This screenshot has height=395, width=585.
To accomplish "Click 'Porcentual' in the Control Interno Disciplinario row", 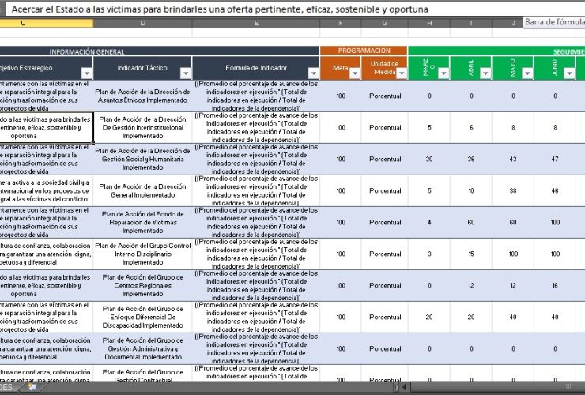I will point(385,254).
